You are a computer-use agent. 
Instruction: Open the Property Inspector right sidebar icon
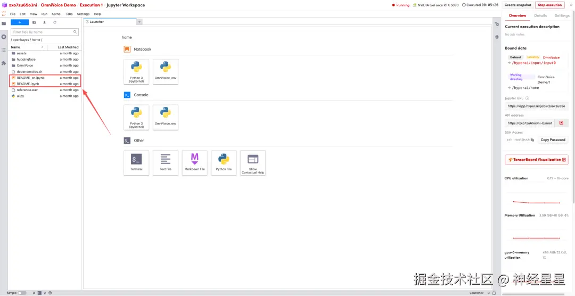[497, 24]
